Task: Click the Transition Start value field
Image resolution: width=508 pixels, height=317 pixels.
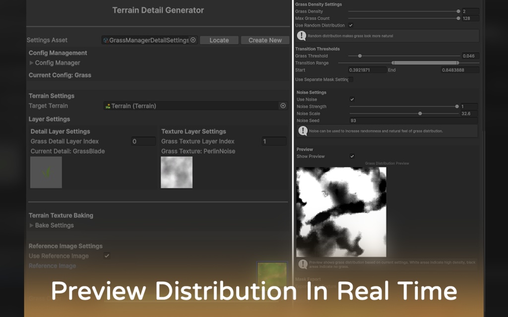Action: click(368, 70)
